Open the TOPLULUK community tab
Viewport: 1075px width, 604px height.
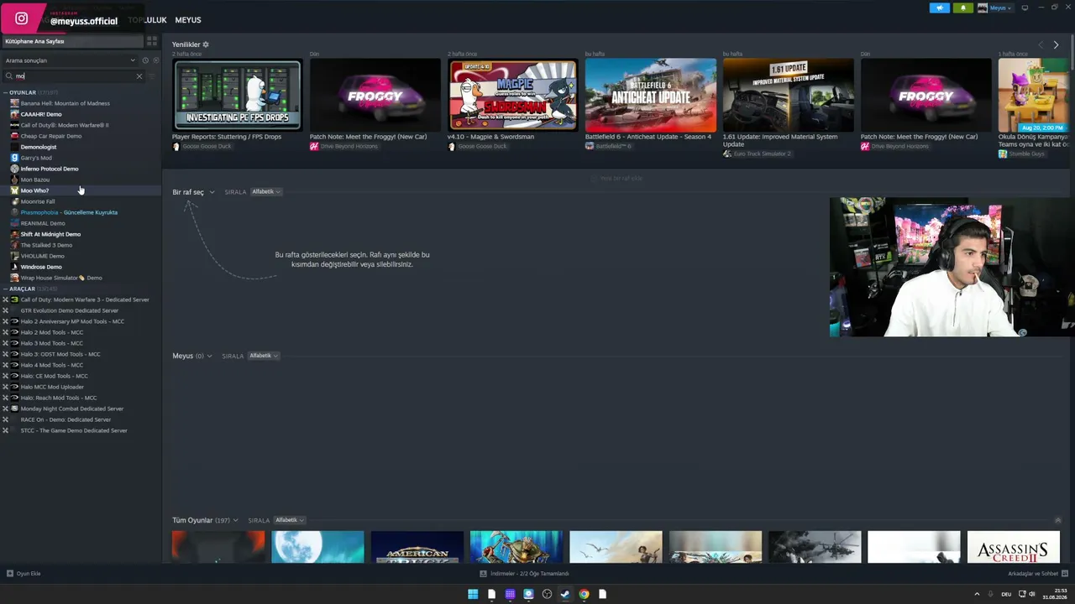148,20
